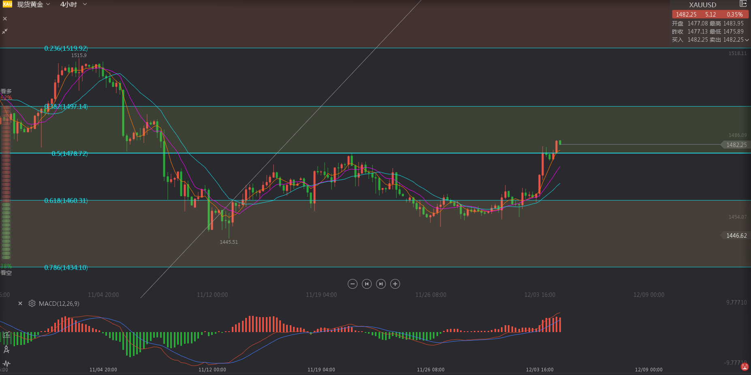751x375 pixels.
Task: Click the waveform pulse icon at bottom left
Action: 6,363
